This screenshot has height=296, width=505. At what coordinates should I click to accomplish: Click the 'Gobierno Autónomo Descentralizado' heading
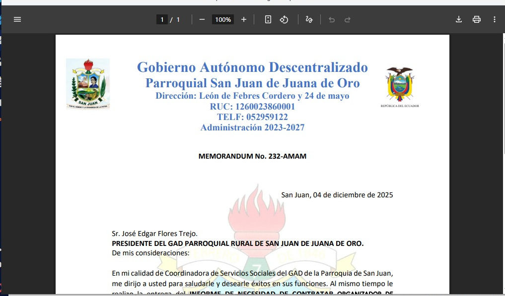(252, 67)
